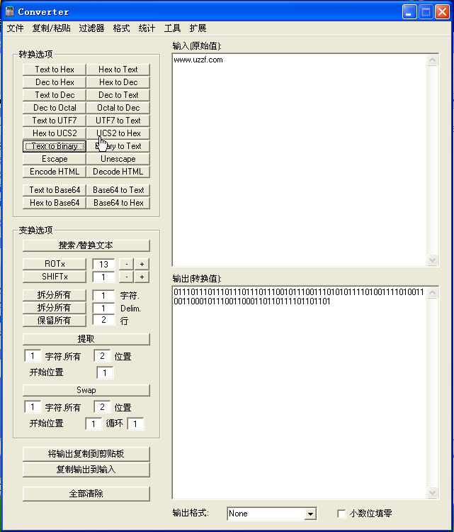Click output area scrollbar up arrow
Image resolution: width=454 pixels, height=532 pixels.
coord(433,293)
